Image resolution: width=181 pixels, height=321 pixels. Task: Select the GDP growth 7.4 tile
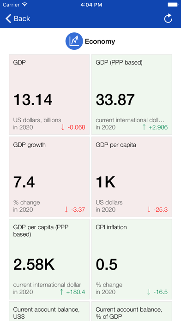[49, 177]
